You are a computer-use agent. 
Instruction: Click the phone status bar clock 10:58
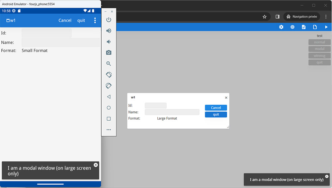6,11
